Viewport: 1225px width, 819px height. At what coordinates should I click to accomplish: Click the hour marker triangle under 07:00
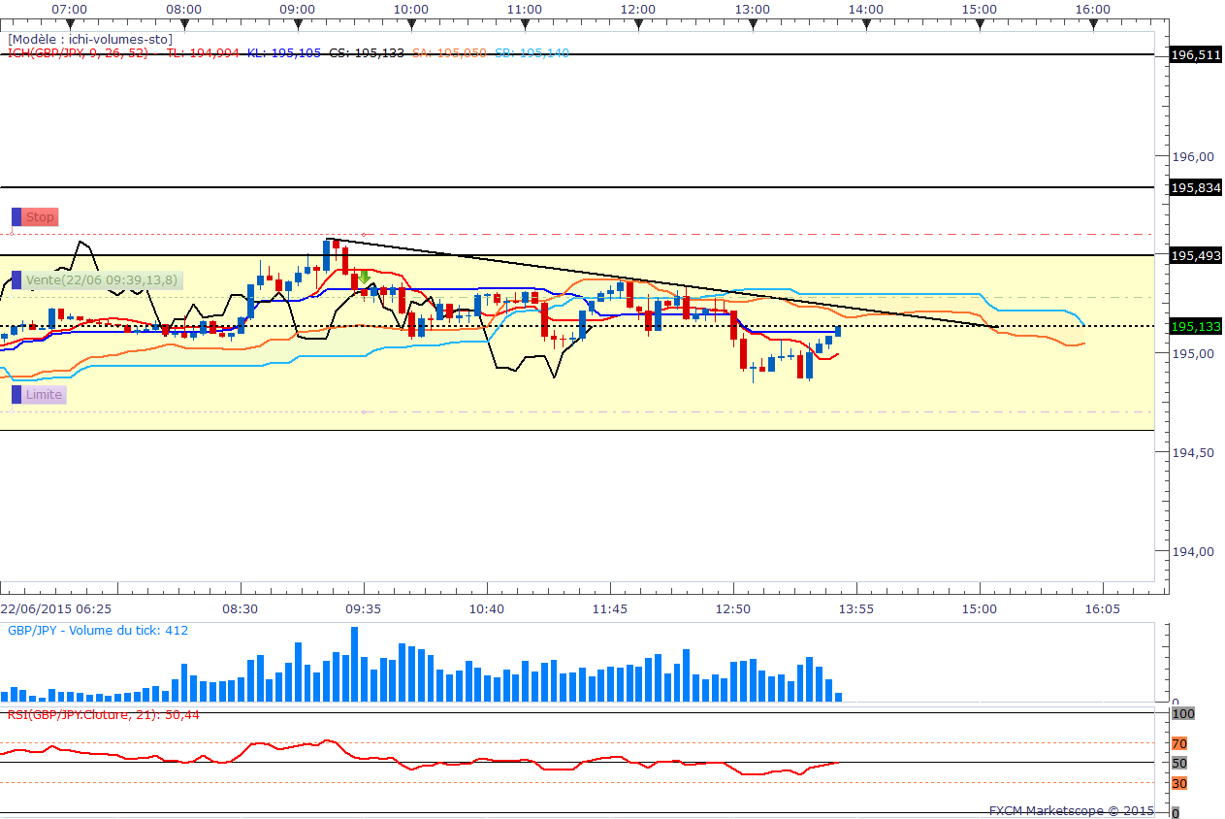tap(70, 25)
